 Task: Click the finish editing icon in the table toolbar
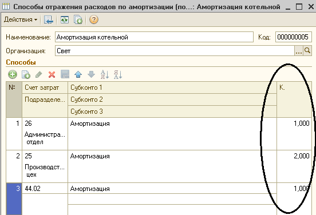point(65,74)
